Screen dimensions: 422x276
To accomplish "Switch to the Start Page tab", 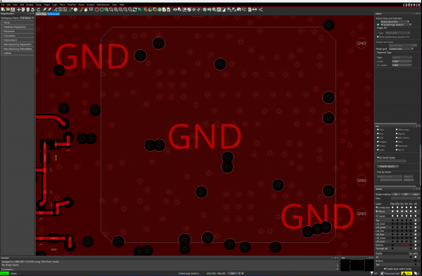I will coord(41,14).
